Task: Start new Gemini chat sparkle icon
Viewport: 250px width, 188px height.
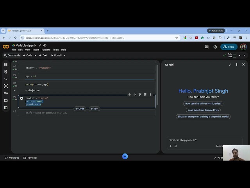Action: (x=230, y=65)
